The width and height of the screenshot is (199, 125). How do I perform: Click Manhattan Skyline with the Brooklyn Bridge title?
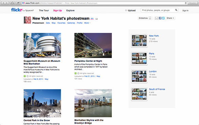pyautogui.click(x=89, y=122)
